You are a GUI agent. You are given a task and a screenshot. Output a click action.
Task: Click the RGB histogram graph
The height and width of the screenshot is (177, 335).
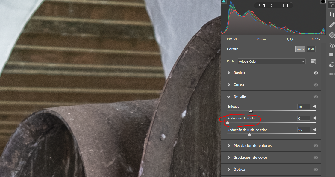click(x=273, y=18)
